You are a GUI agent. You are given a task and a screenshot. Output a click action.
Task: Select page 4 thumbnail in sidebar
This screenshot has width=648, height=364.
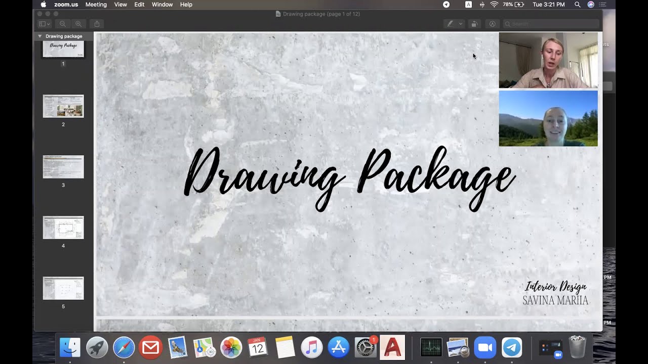pyautogui.click(x=63, y=227)
